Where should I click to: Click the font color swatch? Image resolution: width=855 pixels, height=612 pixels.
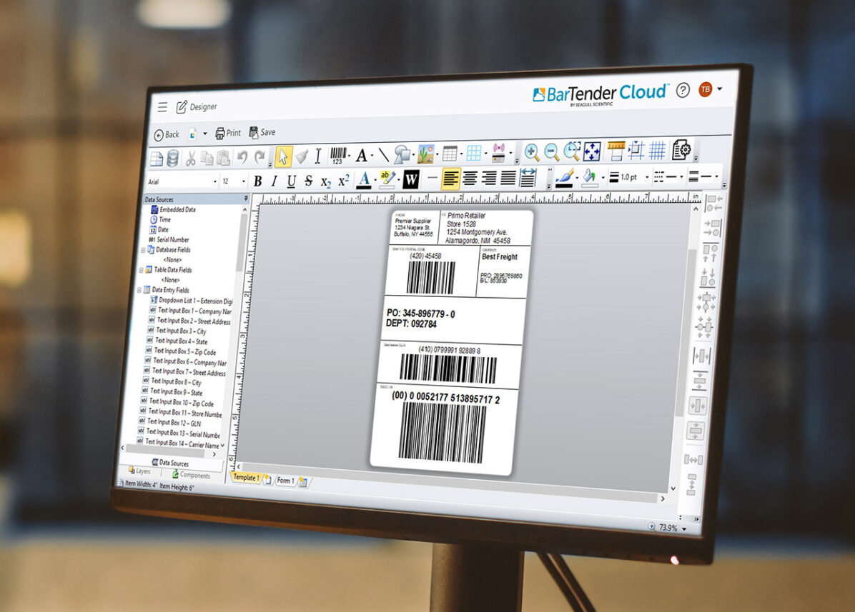363,180
